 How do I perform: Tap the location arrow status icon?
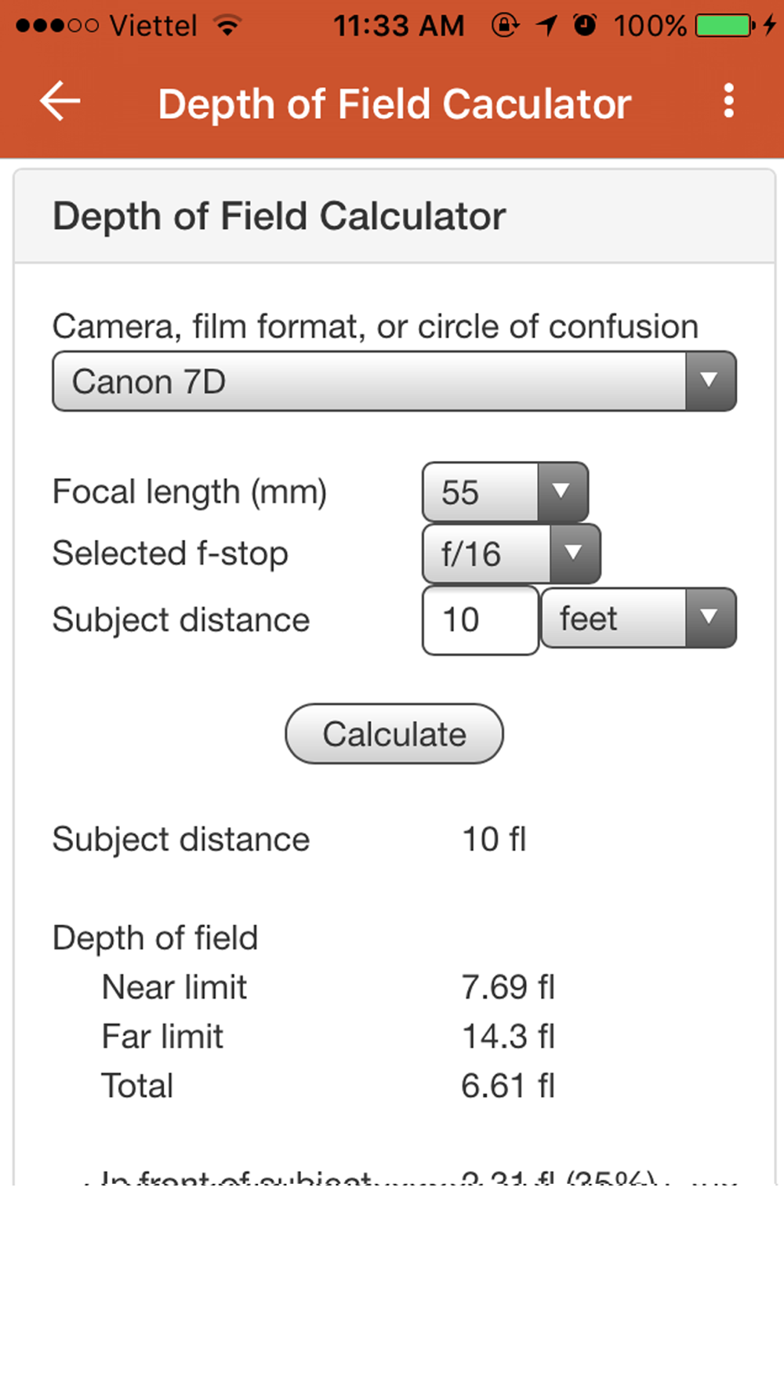(x=546, y=26)
